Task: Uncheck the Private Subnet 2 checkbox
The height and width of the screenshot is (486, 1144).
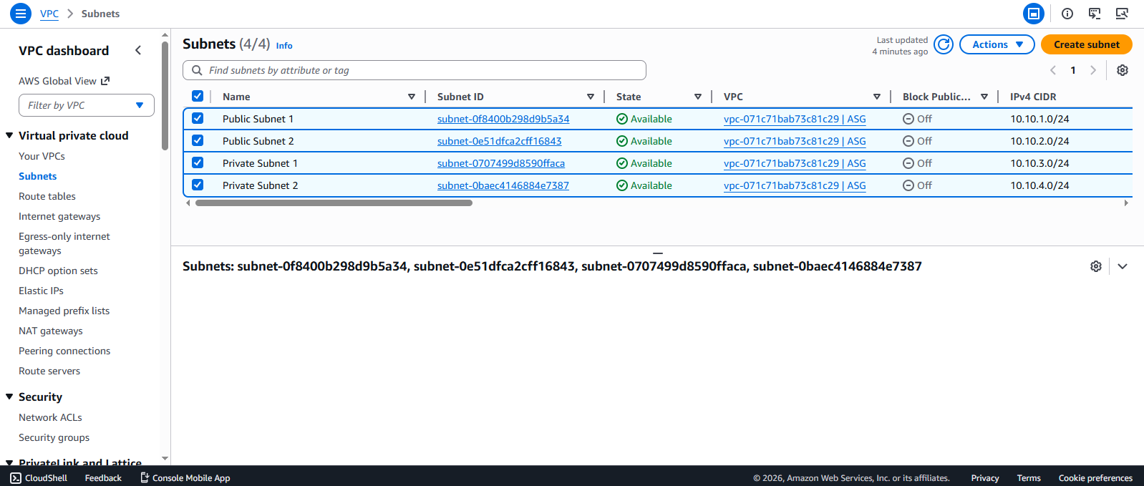Action: tap(198, 185)
